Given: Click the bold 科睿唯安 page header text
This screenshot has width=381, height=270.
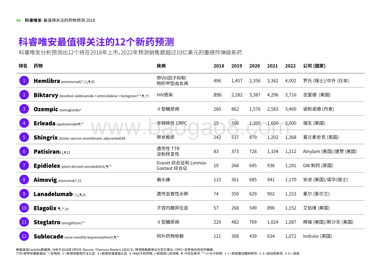Looking at the screenshot, I should (x=33, y=20).
